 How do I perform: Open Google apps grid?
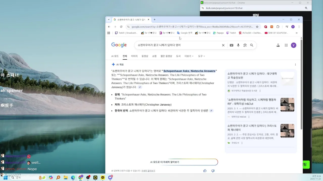[x=286, y=45]
